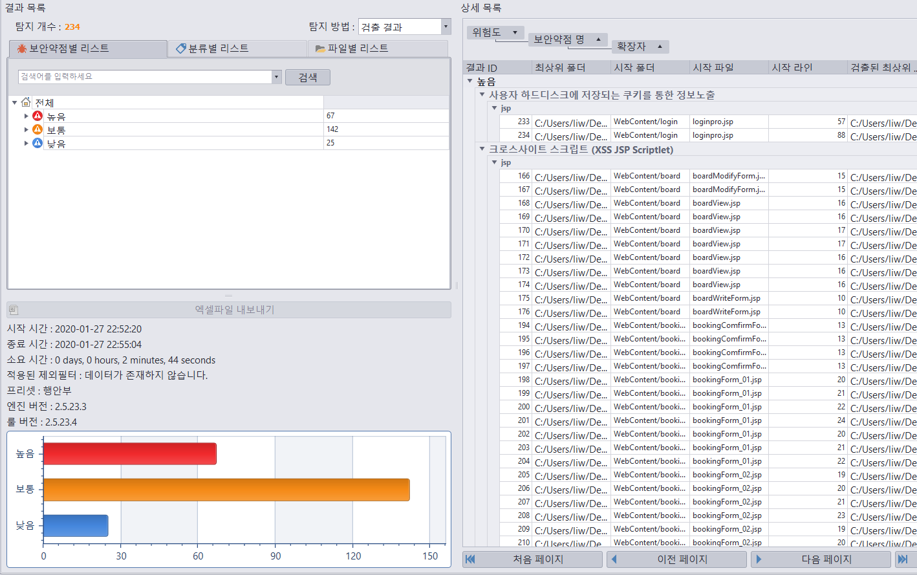Click the Excel export icon on the left

[14, 310]
